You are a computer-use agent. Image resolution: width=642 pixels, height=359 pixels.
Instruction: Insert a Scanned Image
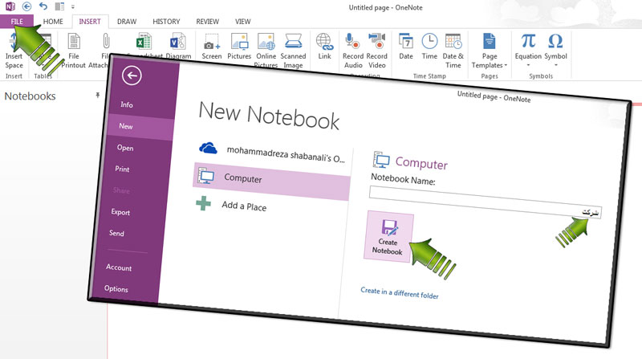pos(293,50)
